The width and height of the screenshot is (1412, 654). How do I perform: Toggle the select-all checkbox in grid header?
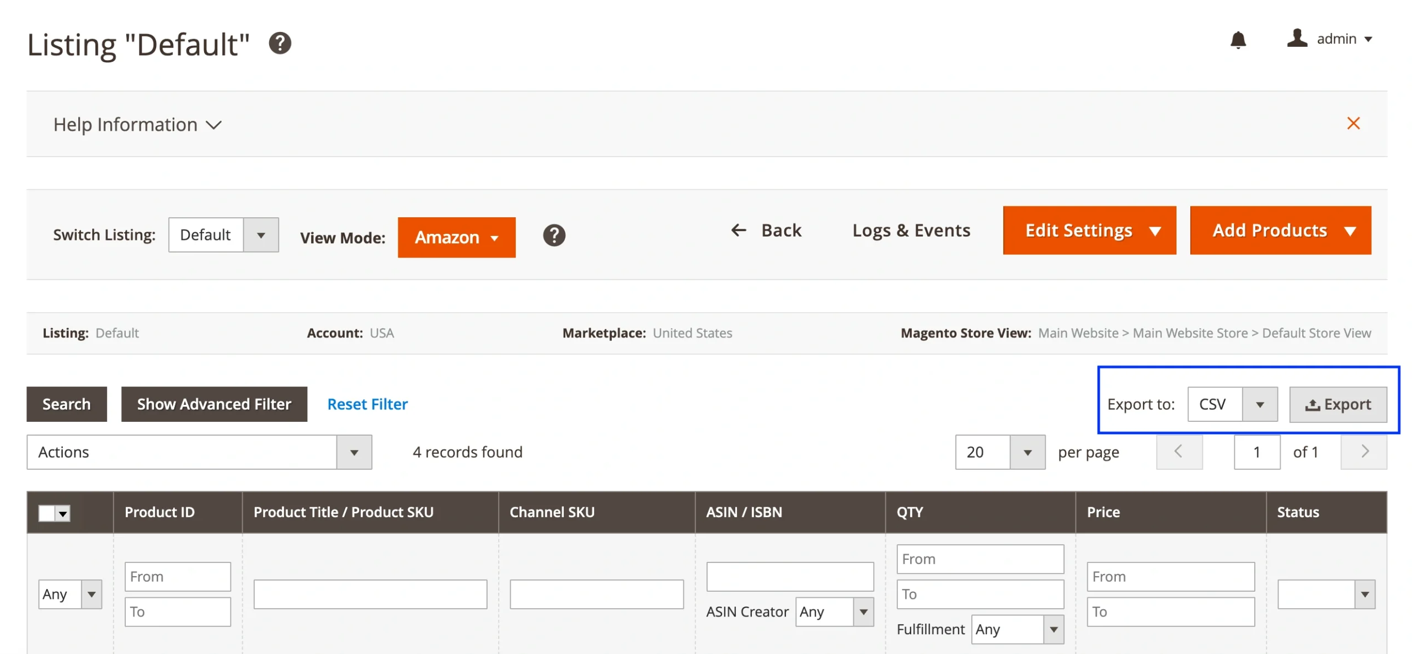[x=46, y=512]
